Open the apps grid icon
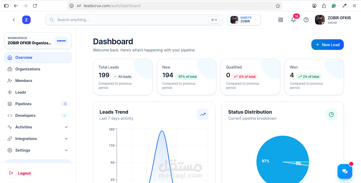 [x=281, y=20]
